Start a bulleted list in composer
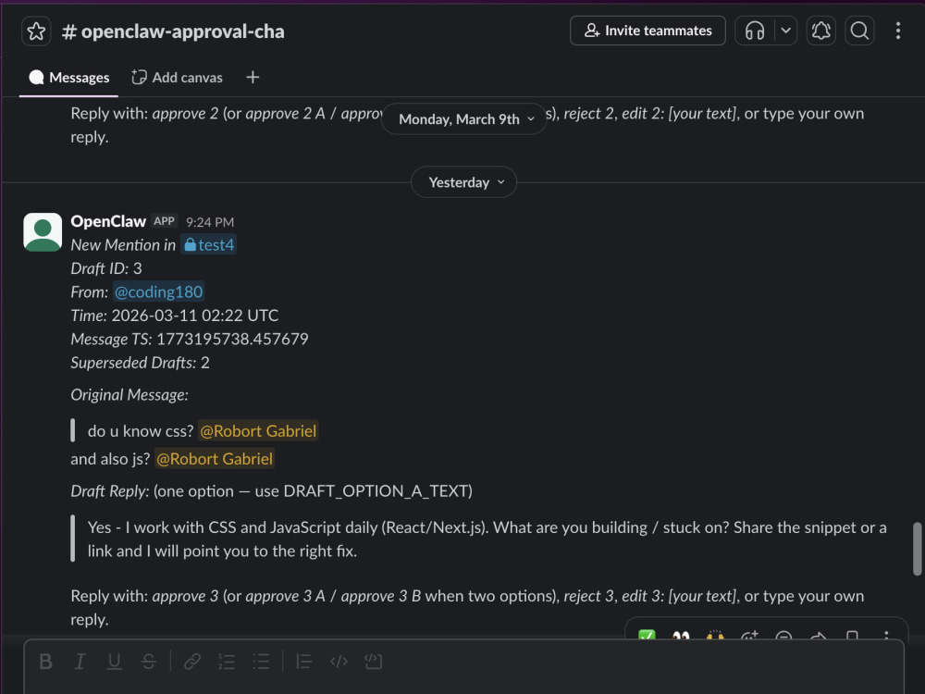Image resolution: width=925 pixels, height=694 pixels. point(261,662)
